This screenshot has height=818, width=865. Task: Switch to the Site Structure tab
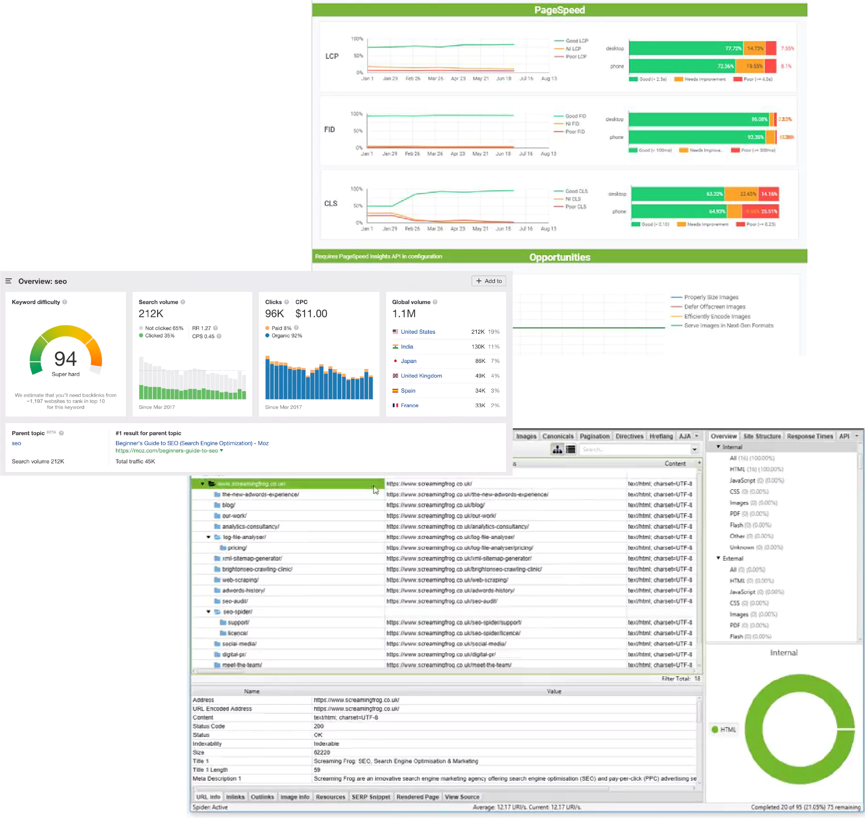tap(762, 436)
